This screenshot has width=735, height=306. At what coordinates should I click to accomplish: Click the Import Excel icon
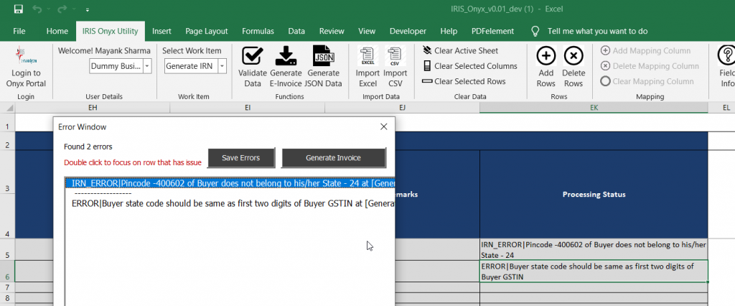(x=367, y=56)
